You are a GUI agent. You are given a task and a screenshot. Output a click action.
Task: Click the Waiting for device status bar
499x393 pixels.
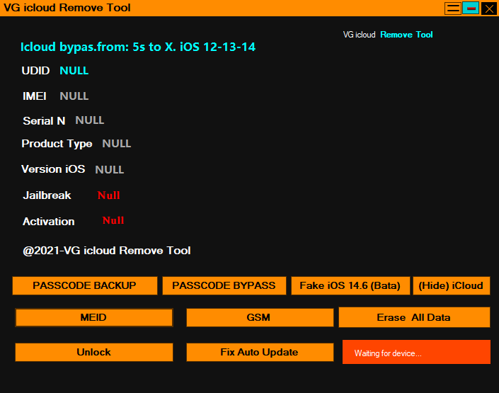coord(416,352)
